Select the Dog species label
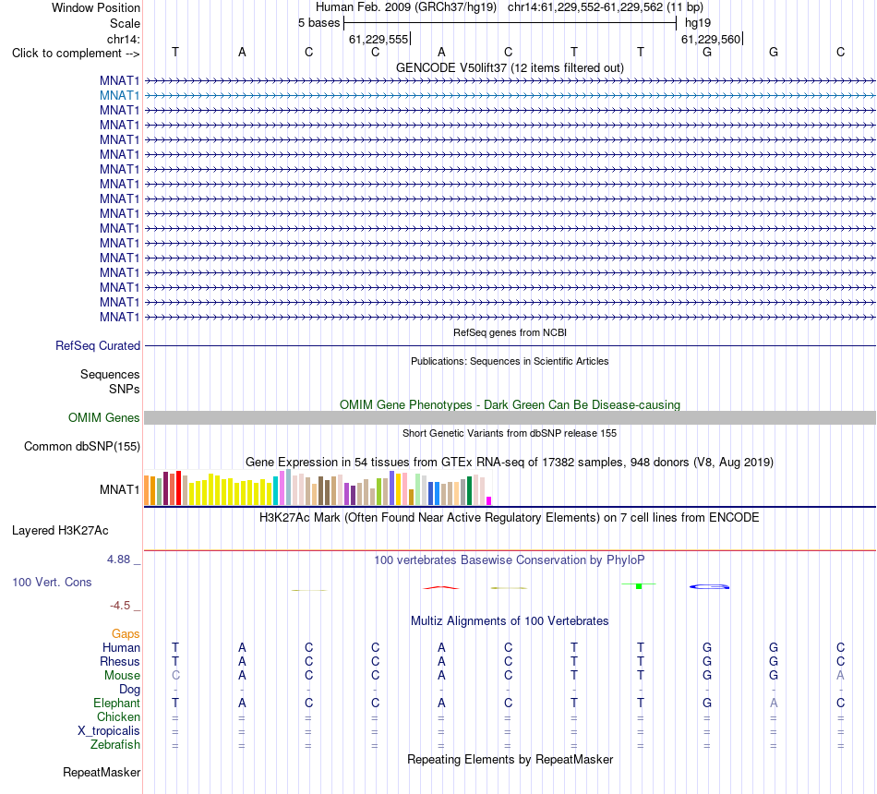877x794 pixels. click(x=129, y=690)
